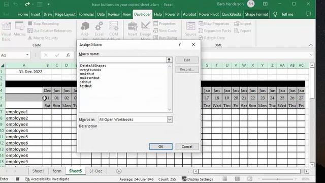
Task: Open the Name Box dropdown arrow
Action: (27, 55)
